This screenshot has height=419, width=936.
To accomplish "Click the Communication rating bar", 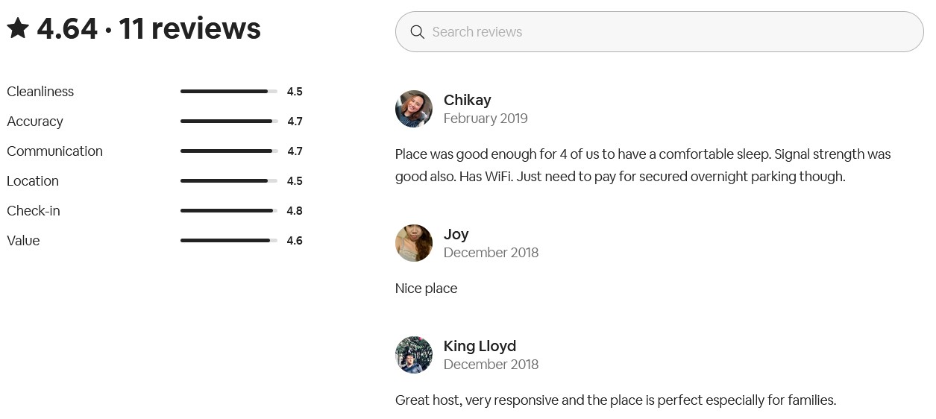I will tap(228, 151).
